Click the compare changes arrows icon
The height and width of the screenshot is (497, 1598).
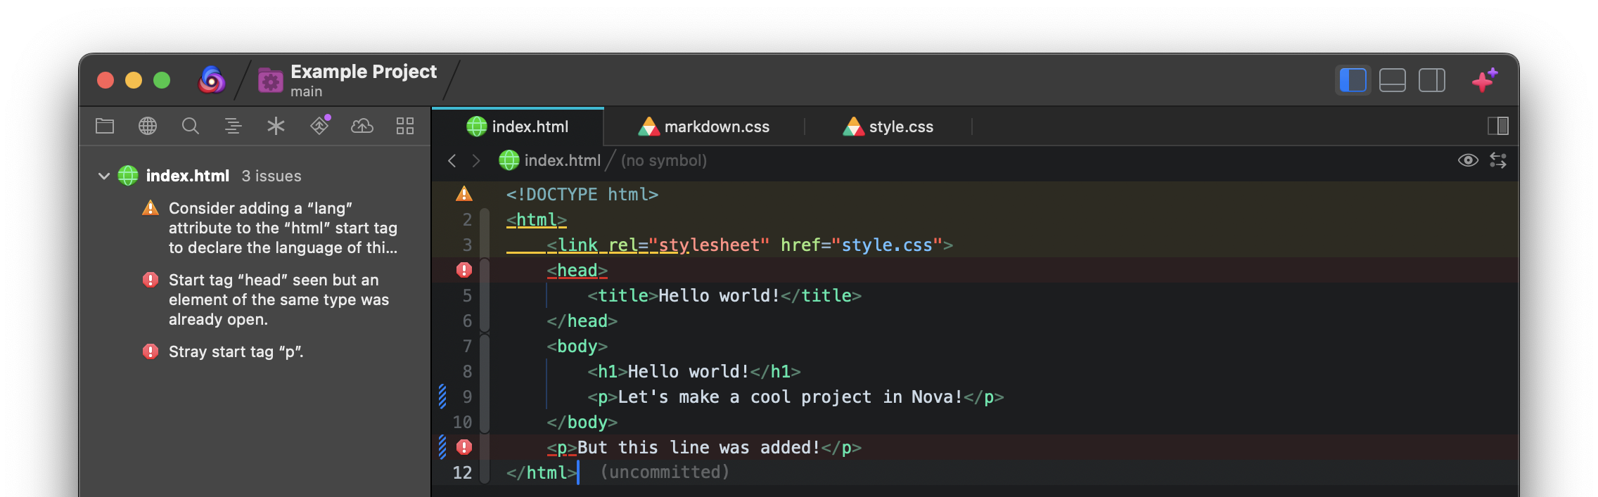(x=1498, y=160)
